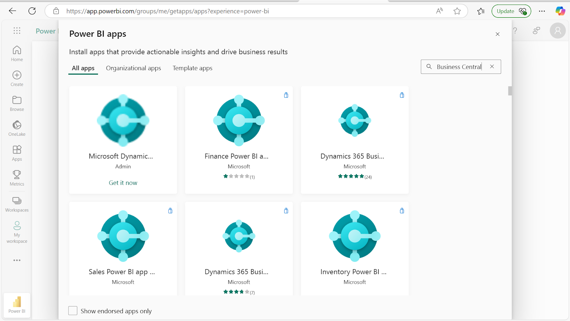Switch to the Template apps tab
The width and height of the screenshot is (570, 321).
point(192,68)
